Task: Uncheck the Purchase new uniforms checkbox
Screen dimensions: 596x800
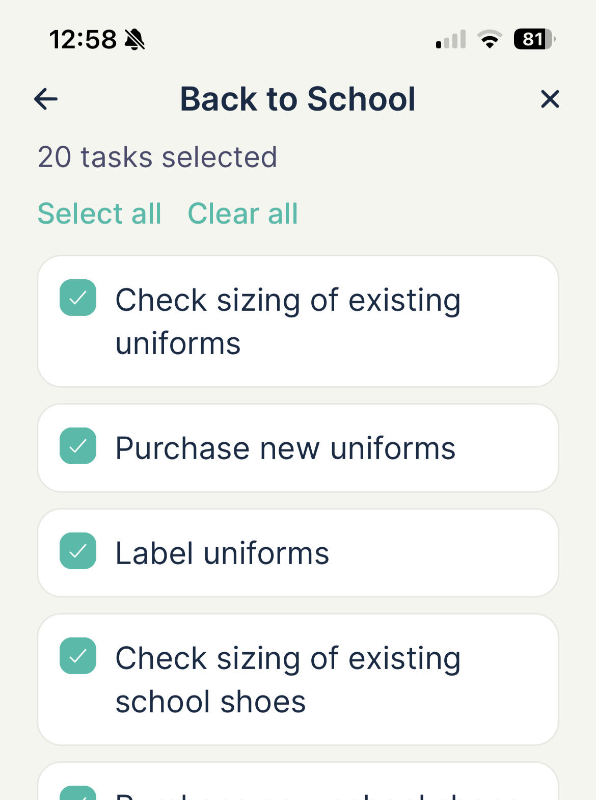Action: 78,446
